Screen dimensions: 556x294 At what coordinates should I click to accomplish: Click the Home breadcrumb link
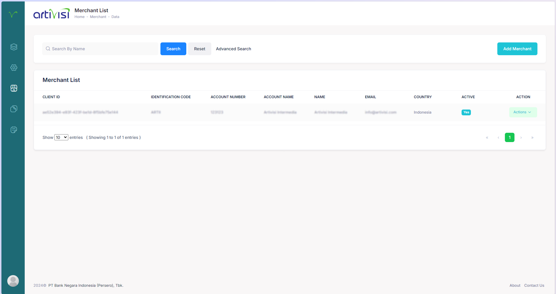pos(79,17)
